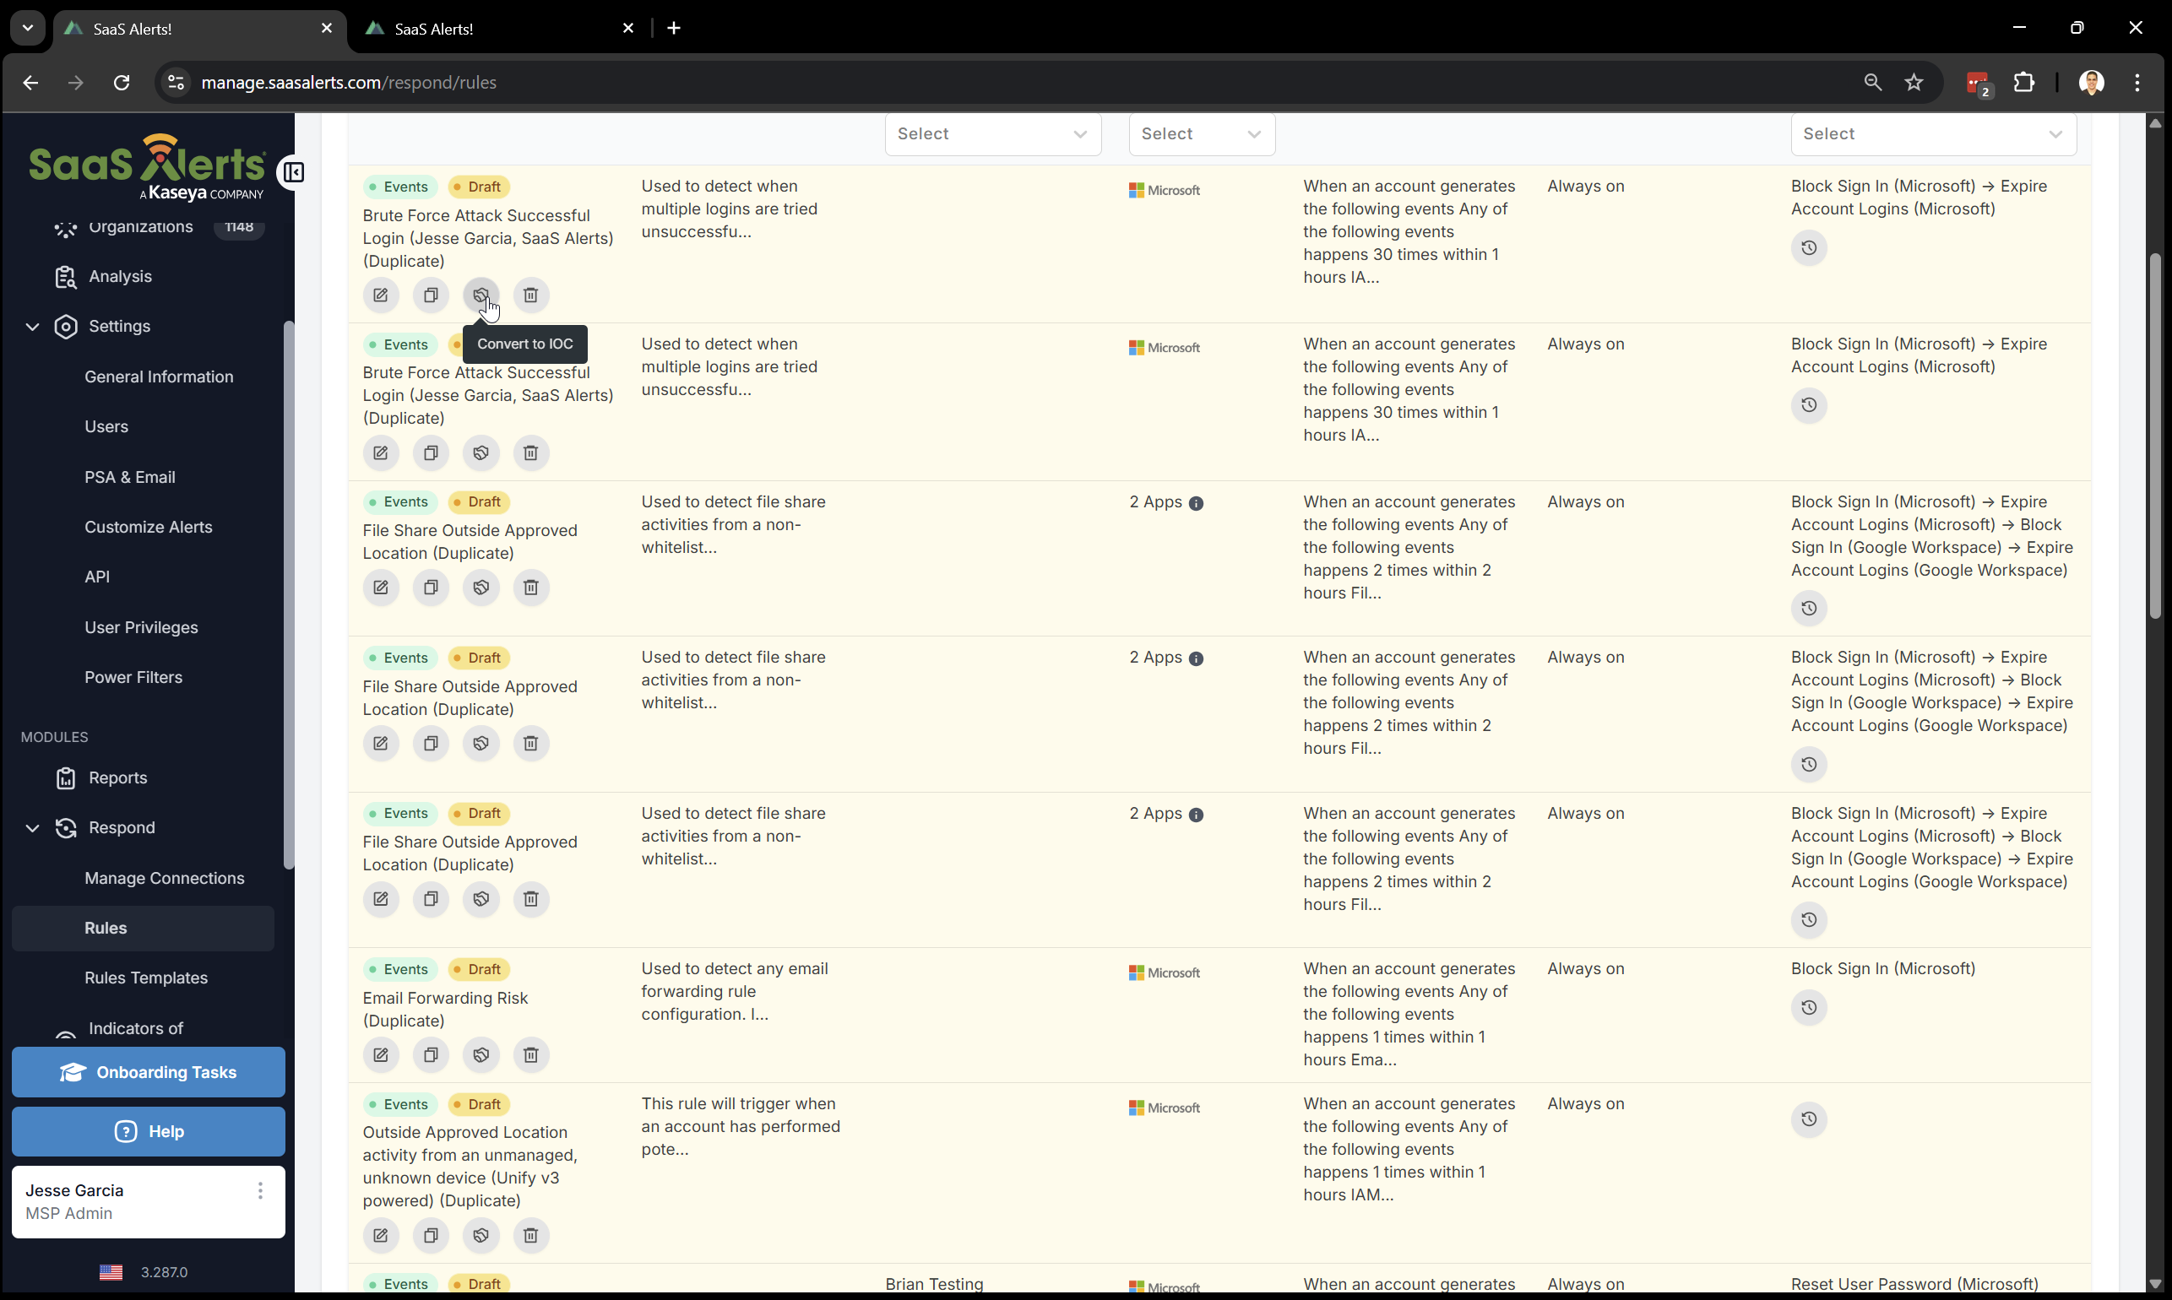Click 'Block Sign In (Microsoft)' in Email Forwarding row
This screenshot has width=2172, height=1300.
coord(1883,969)
